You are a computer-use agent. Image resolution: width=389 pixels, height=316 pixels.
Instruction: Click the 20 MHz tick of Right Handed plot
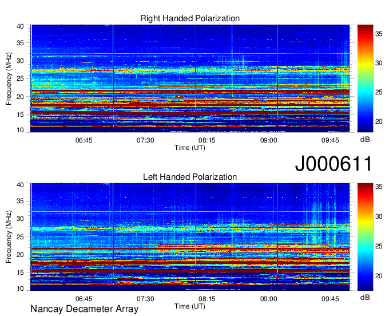coord(20,97)
